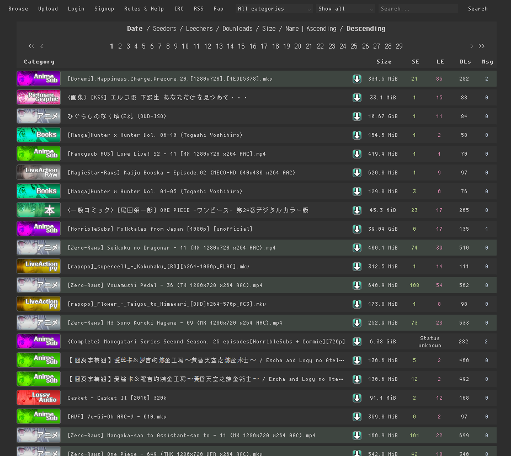This screenshot has height=456, width=511.
Task: Open the All categories dropdown
Action: pos(274,9)
